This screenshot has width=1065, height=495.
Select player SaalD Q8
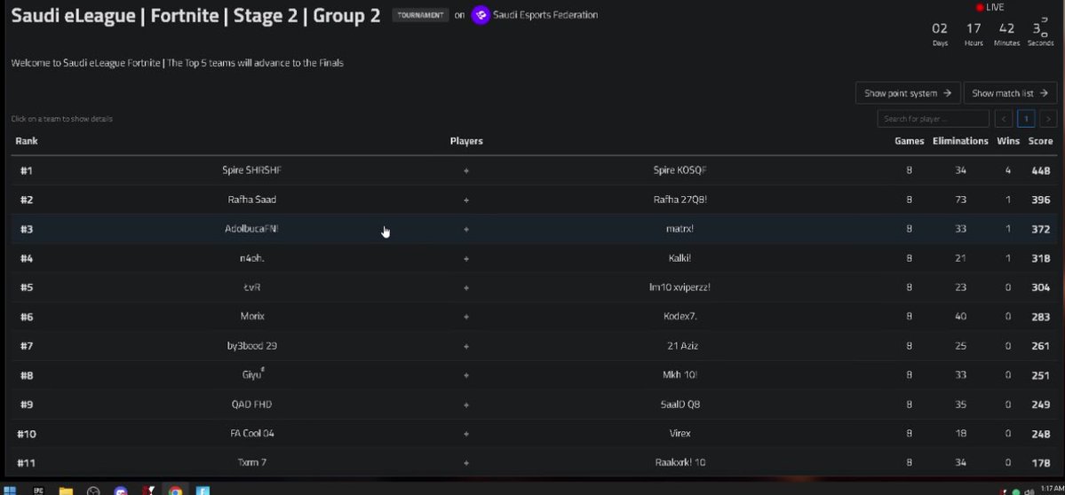coord(680,405)
